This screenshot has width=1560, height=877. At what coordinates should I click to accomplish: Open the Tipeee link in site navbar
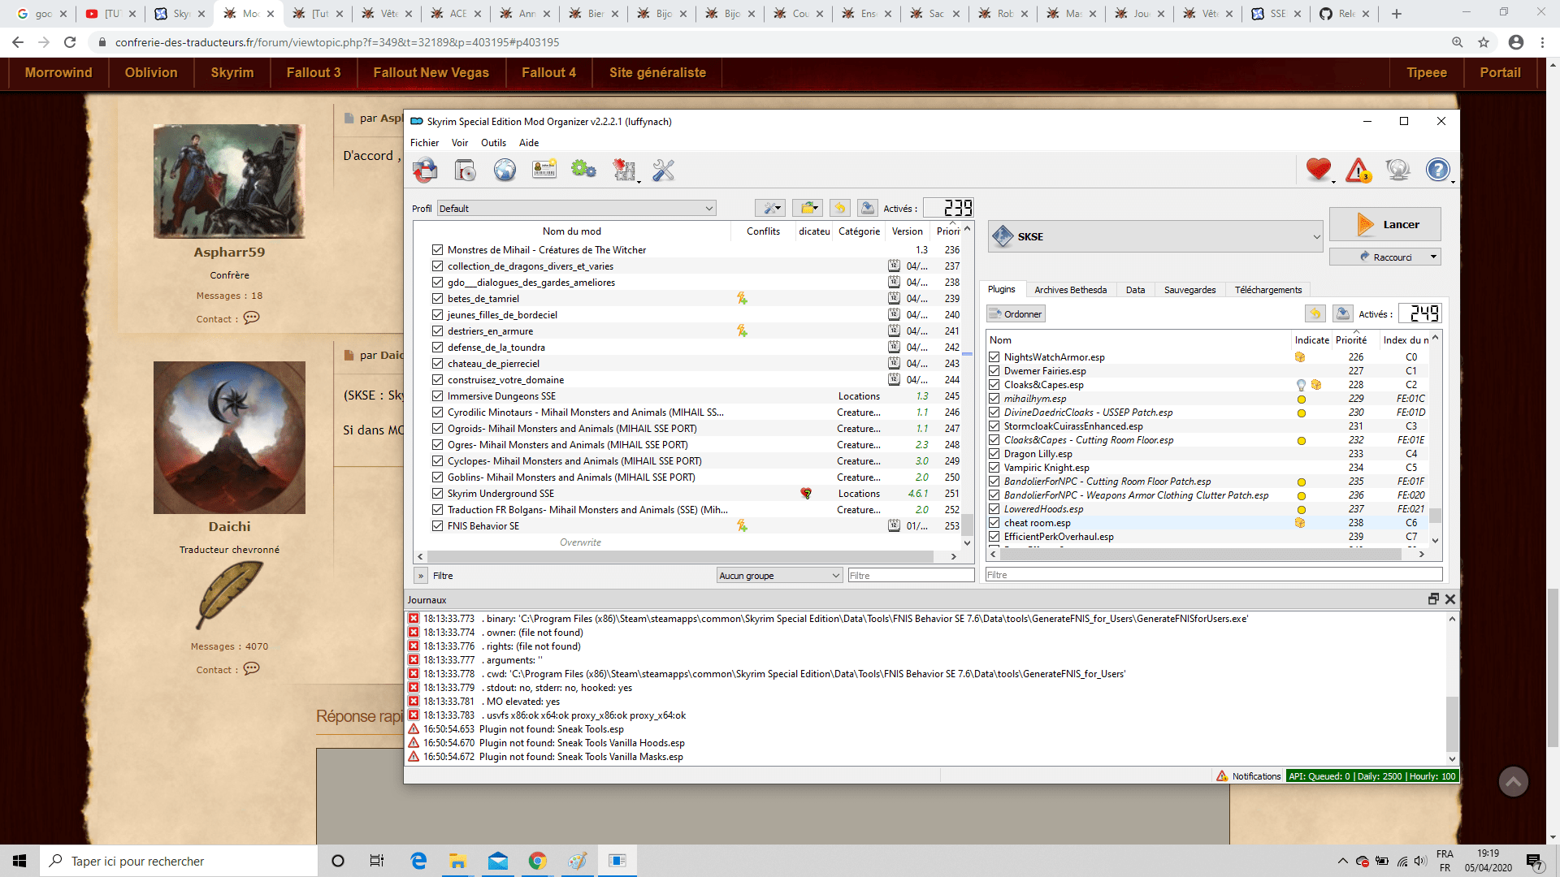(x=1426, y=72)
